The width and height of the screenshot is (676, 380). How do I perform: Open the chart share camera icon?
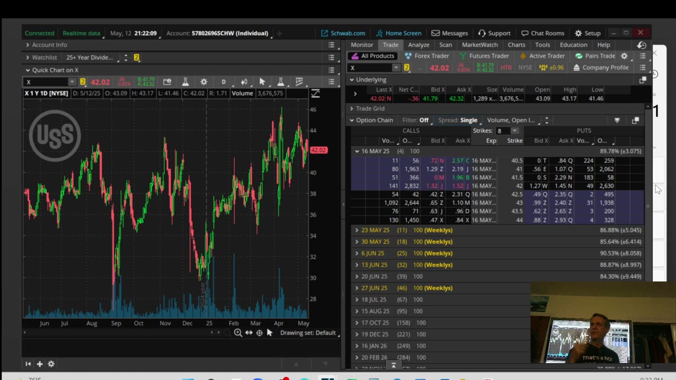pos(167,82)
